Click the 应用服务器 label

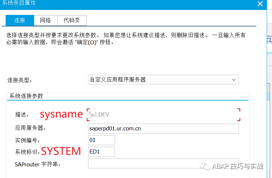coord(30,128)
